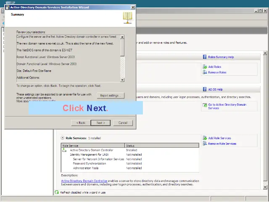Viewport: 269px width, 202px height.
Task: Click the Refresh icon in Server Manager
Action: point(57,192)
